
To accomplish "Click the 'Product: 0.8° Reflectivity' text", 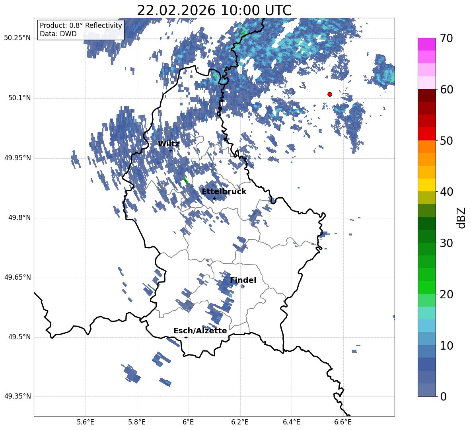I will point(81,25).
